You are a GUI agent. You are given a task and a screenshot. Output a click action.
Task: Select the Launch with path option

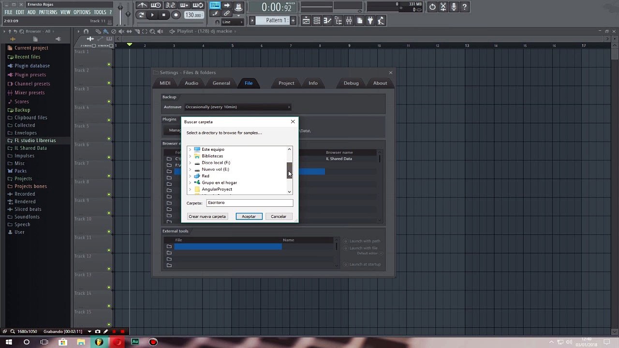(362, 241)
